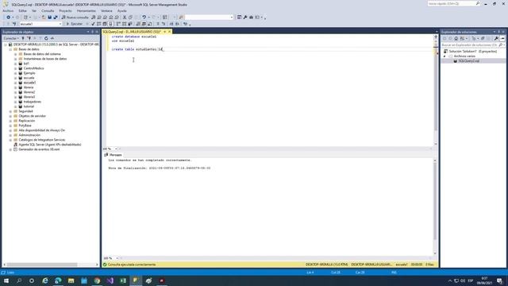Click the Nueva consulta toolbar button

coord(75,17)
